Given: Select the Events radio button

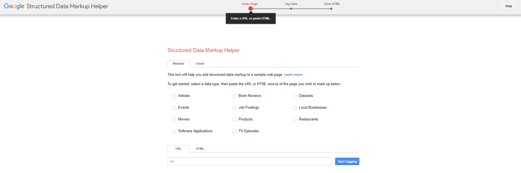Looking at the screenshot, I should 174,108.
